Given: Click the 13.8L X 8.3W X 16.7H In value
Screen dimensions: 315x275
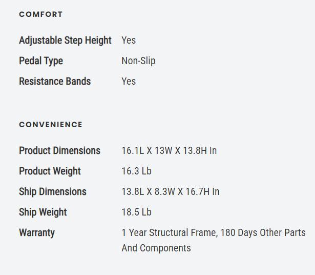Looking at the screenshot, I should coord(170,191).
